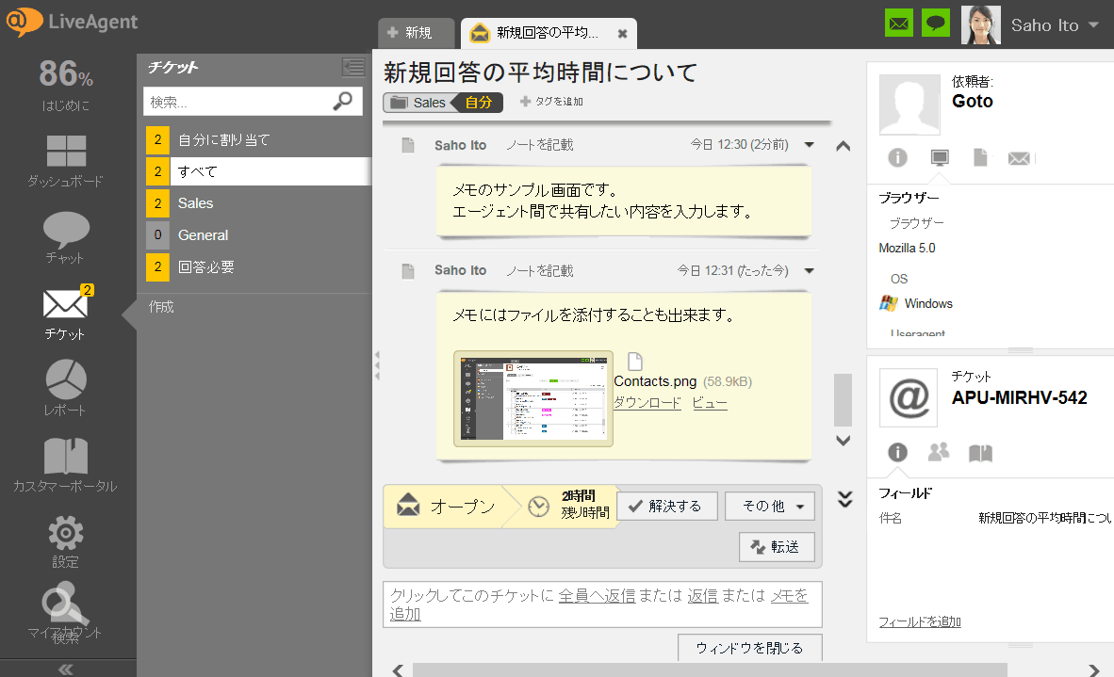The width and height of the screenshot is (1114, 677).
Task: Open the Dashboard (ダッシュボード) sidebar icon
Action: pyautogui.click(x=65, y=152)
